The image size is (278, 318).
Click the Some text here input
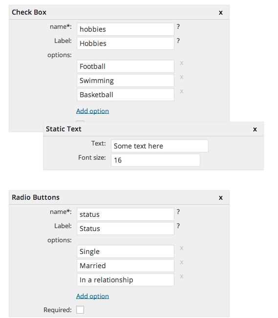(159, 146)
